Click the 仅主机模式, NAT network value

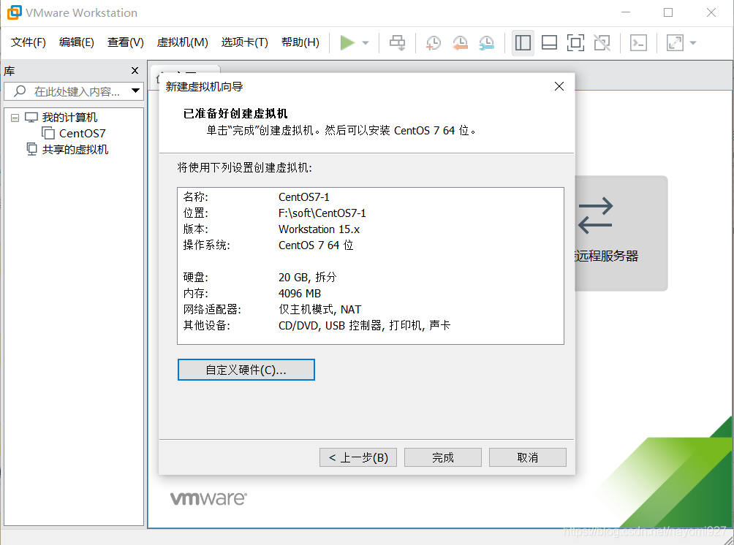(319, 309)
